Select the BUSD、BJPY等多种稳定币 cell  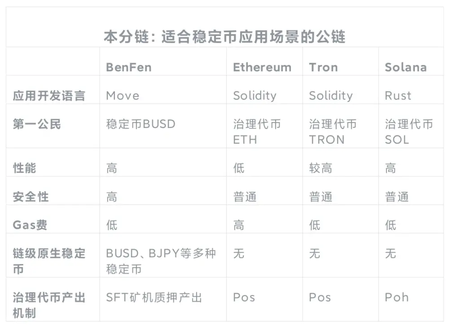(x=161, y=261)
